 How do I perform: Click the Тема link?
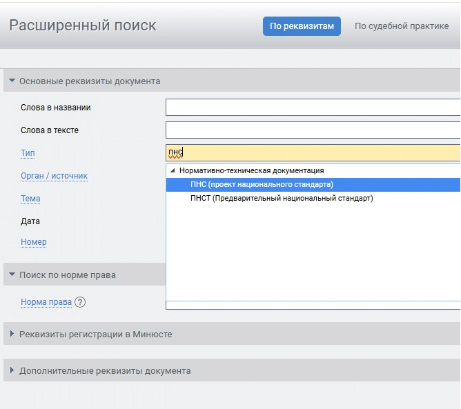(x=30, y=199)
